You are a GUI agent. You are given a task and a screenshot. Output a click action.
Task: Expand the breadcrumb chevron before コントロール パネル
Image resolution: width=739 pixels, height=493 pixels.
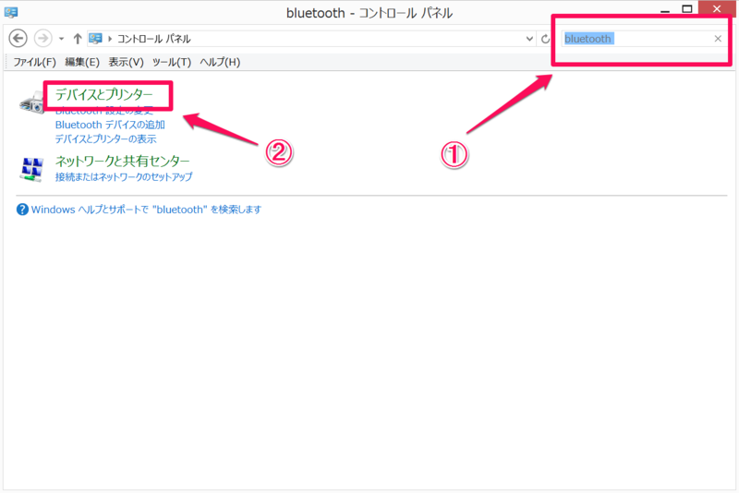tap(110, 39)
